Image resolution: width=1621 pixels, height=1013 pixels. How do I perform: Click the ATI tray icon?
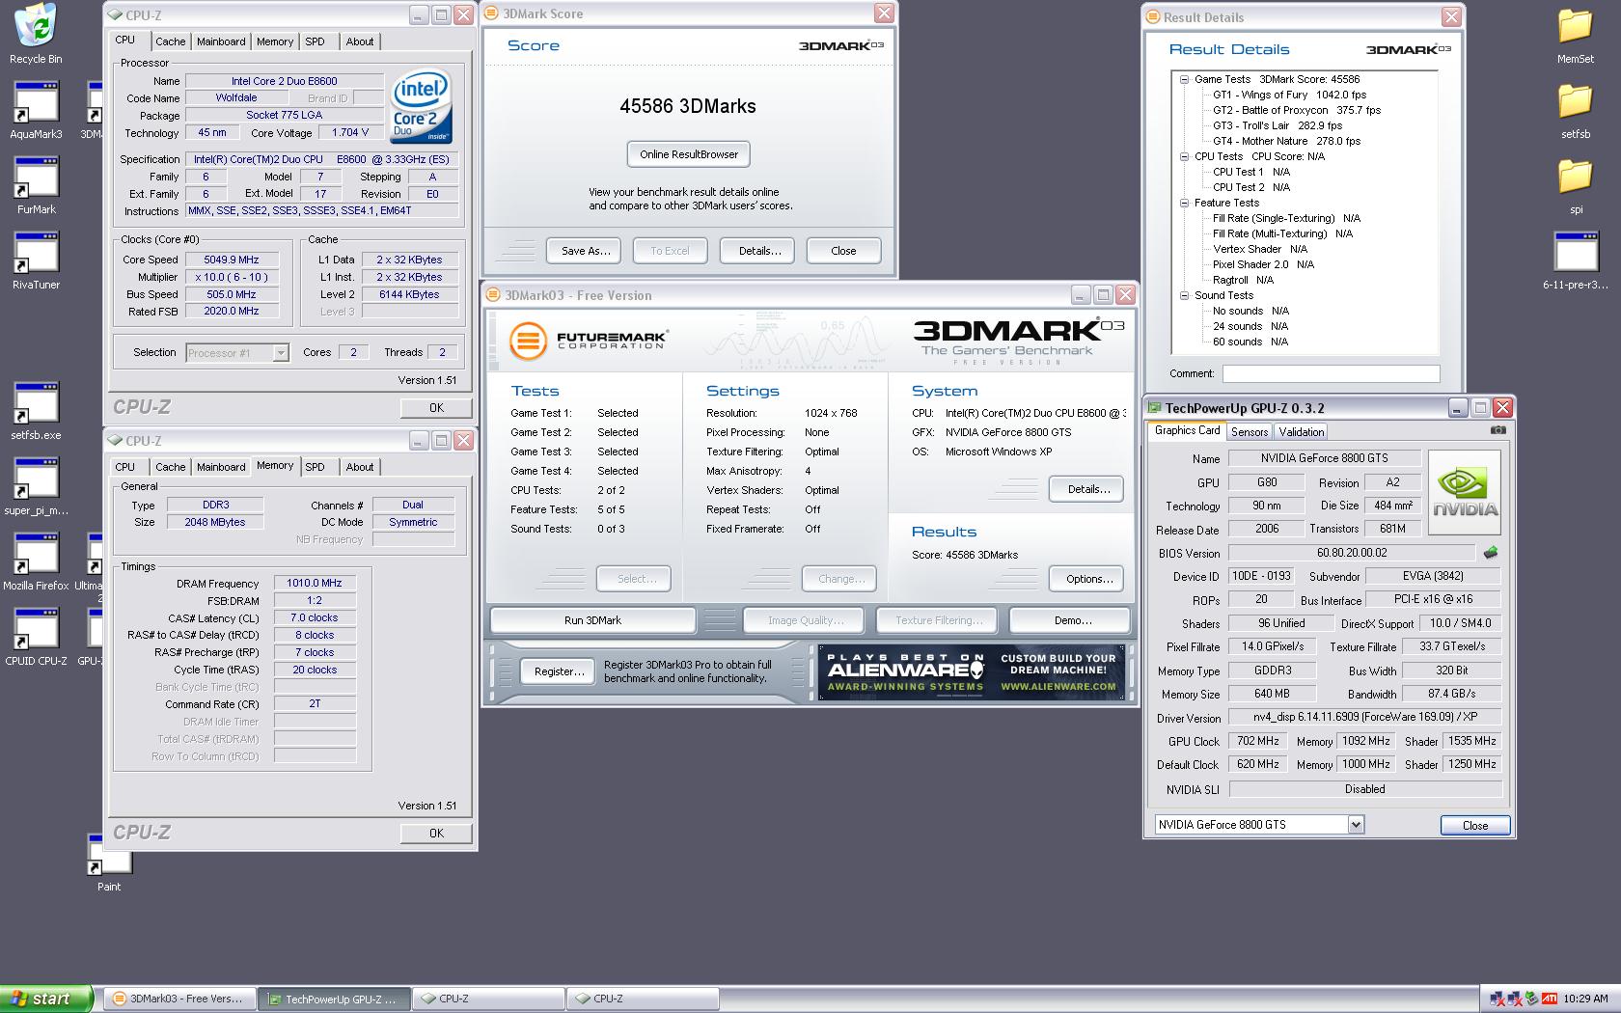pos(1550,999)
